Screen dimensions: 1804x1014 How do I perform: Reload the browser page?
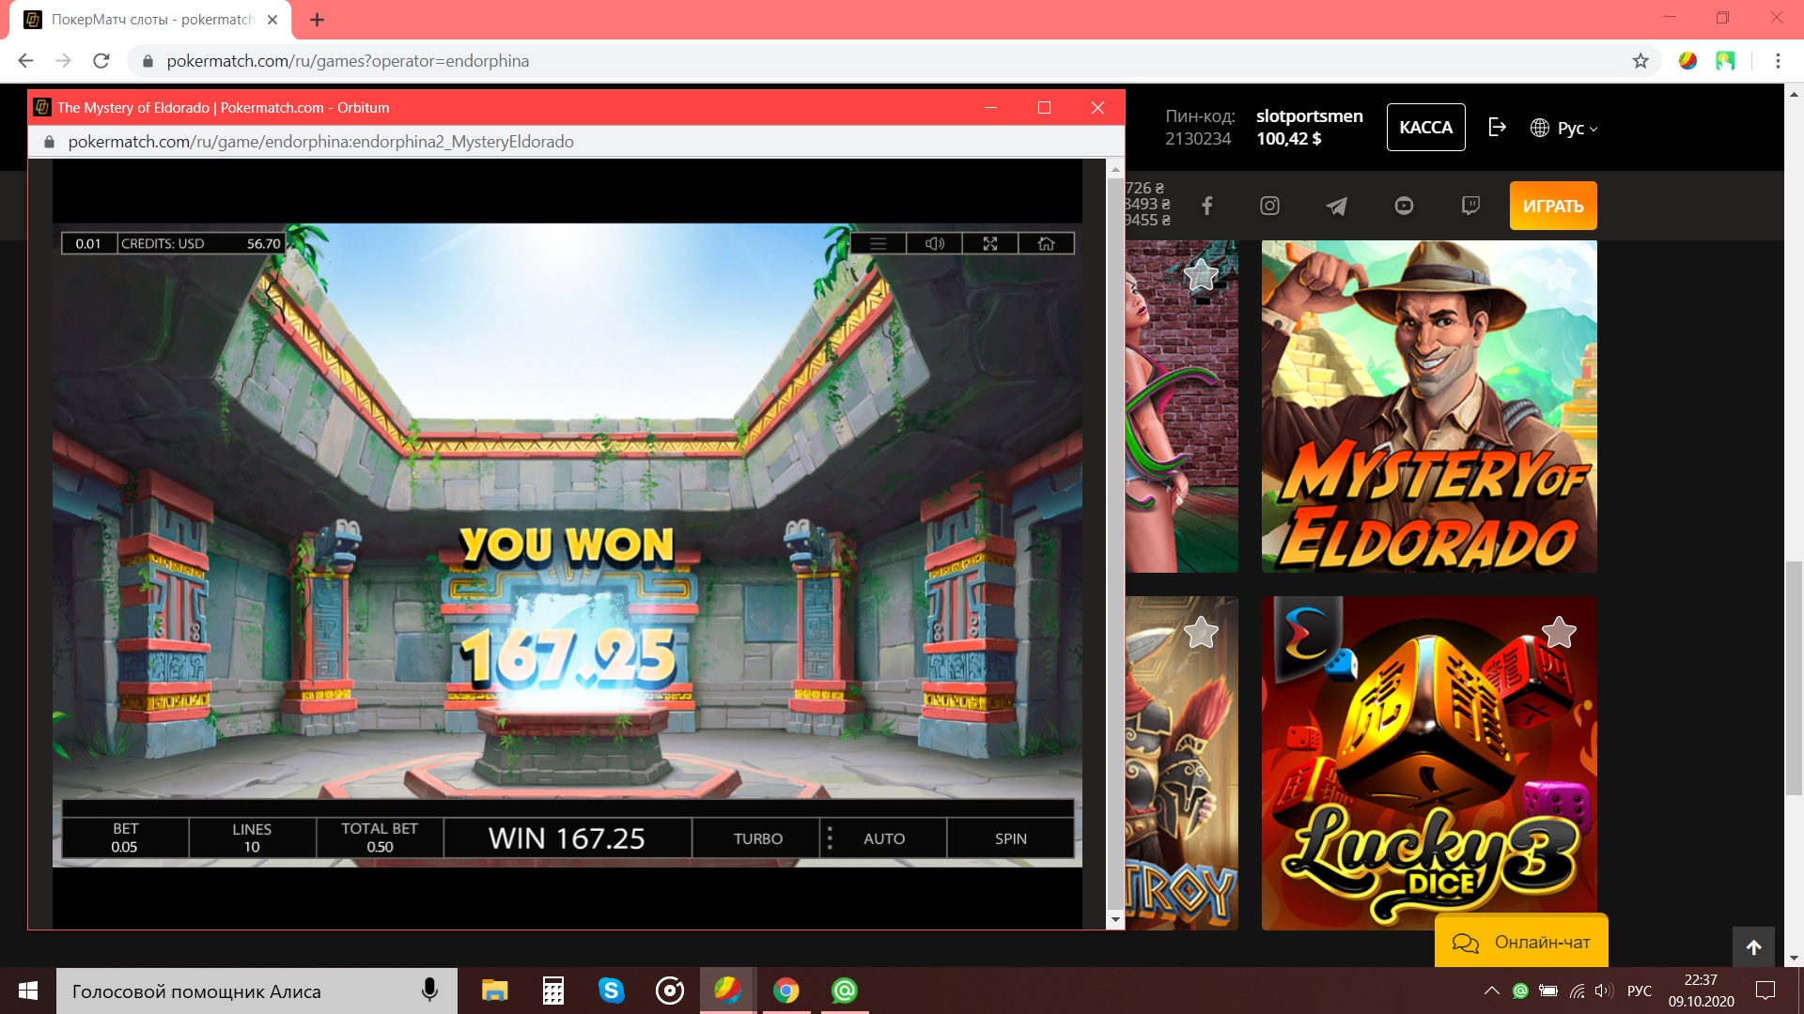[101, 61]
